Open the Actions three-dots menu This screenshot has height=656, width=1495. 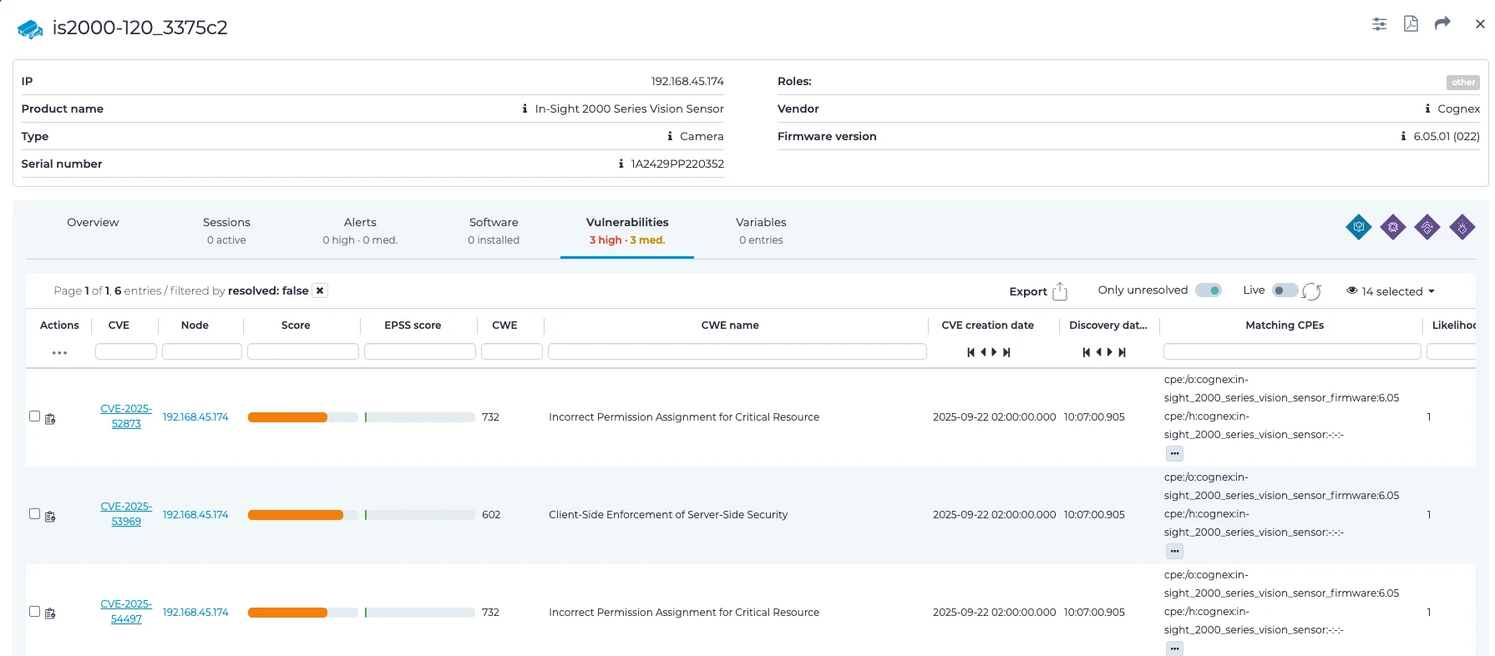(x=59, y=353)
